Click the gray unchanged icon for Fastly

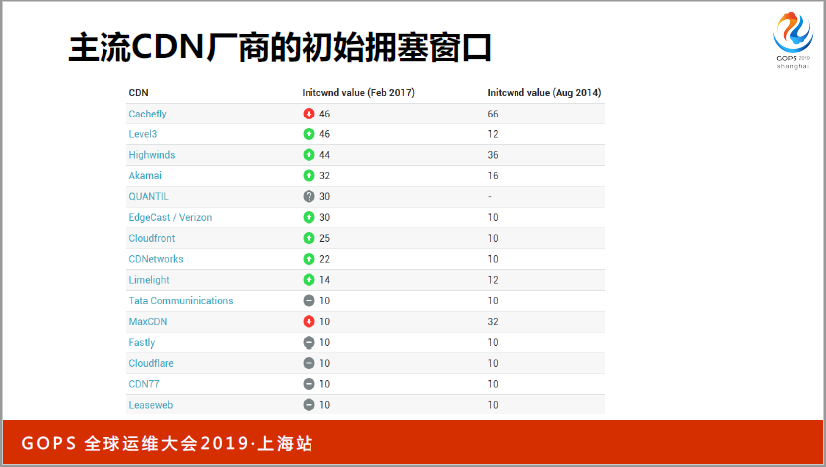(x=309, y=343)
